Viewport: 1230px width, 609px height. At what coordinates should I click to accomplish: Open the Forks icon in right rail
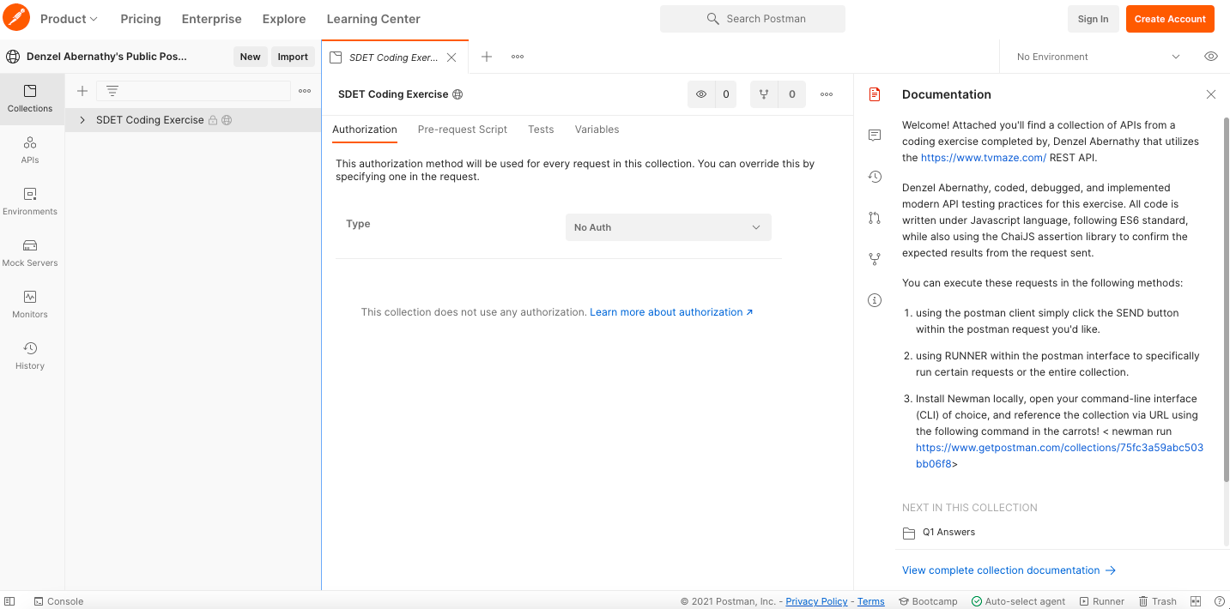pyautogui.click(x=875, y=259)
